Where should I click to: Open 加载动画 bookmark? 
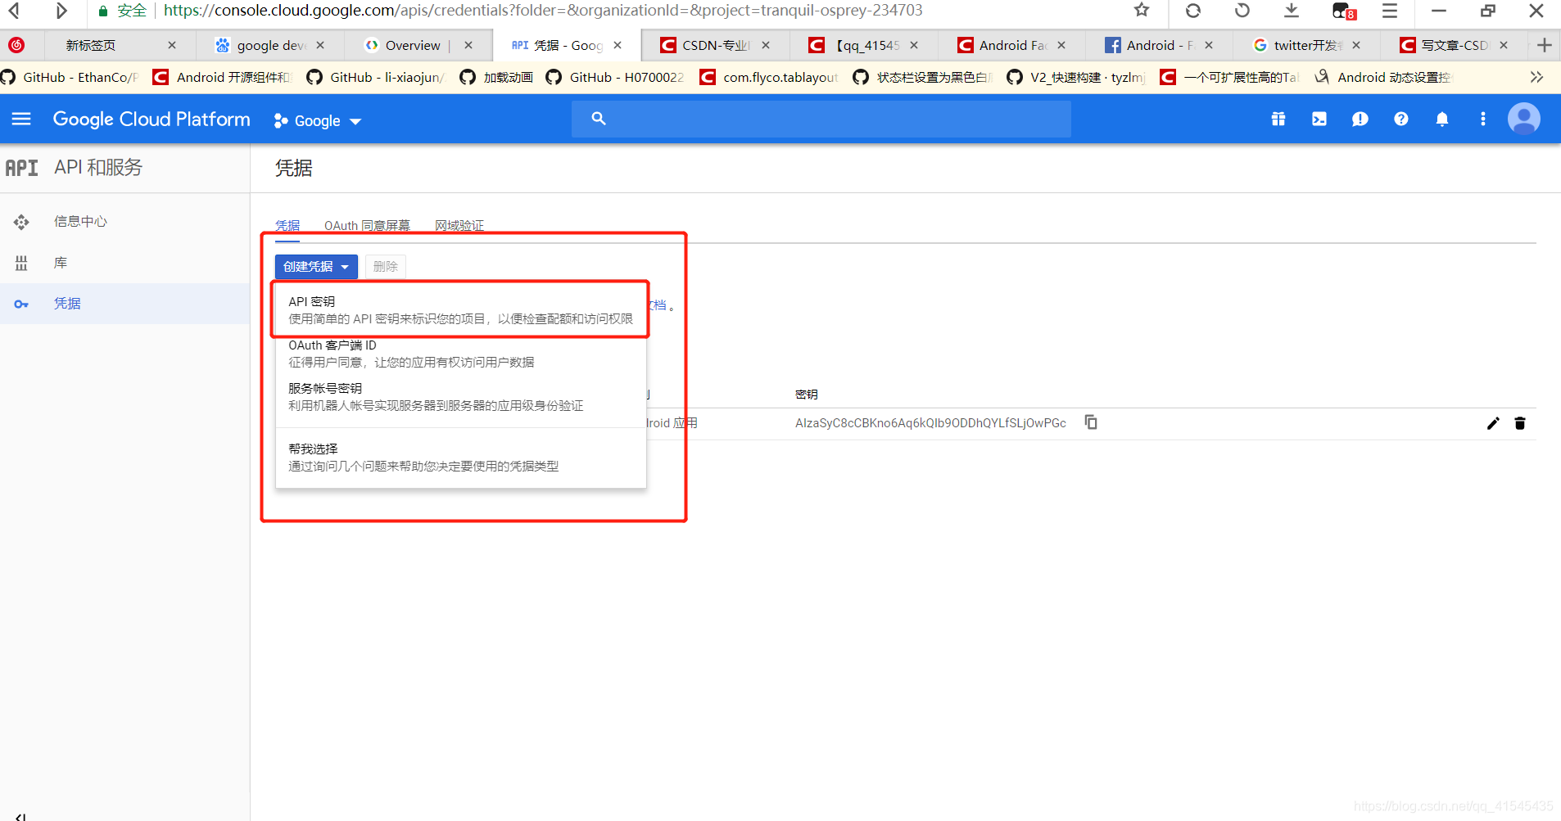click(x=497, y=78)
